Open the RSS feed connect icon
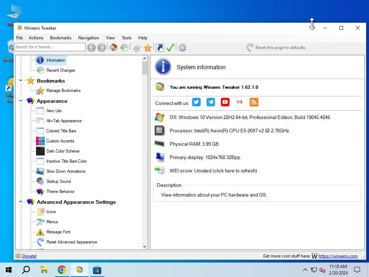The width and height of the screenshot is (369, 277). [x=254, y=102]
